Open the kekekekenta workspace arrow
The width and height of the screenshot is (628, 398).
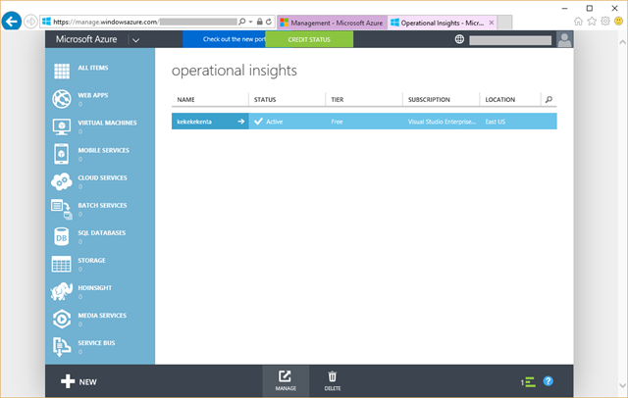pyautogui.click(x=240, y=122)
